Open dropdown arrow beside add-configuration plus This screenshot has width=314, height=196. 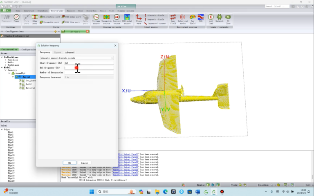(x=59, y=31)
